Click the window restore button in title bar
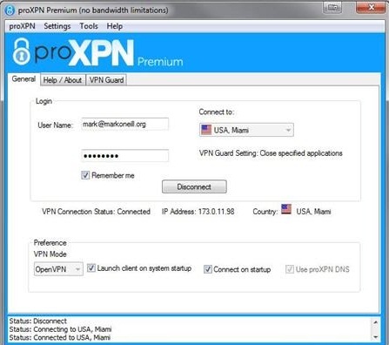This screenshot has width=389, height=345. point(332,8)
